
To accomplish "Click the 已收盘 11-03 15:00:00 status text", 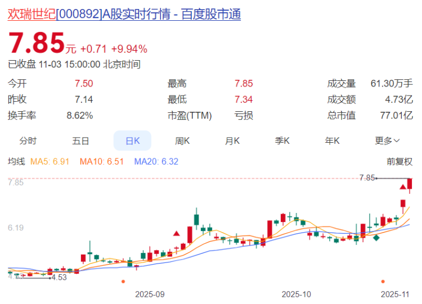I will coord(74,65).
